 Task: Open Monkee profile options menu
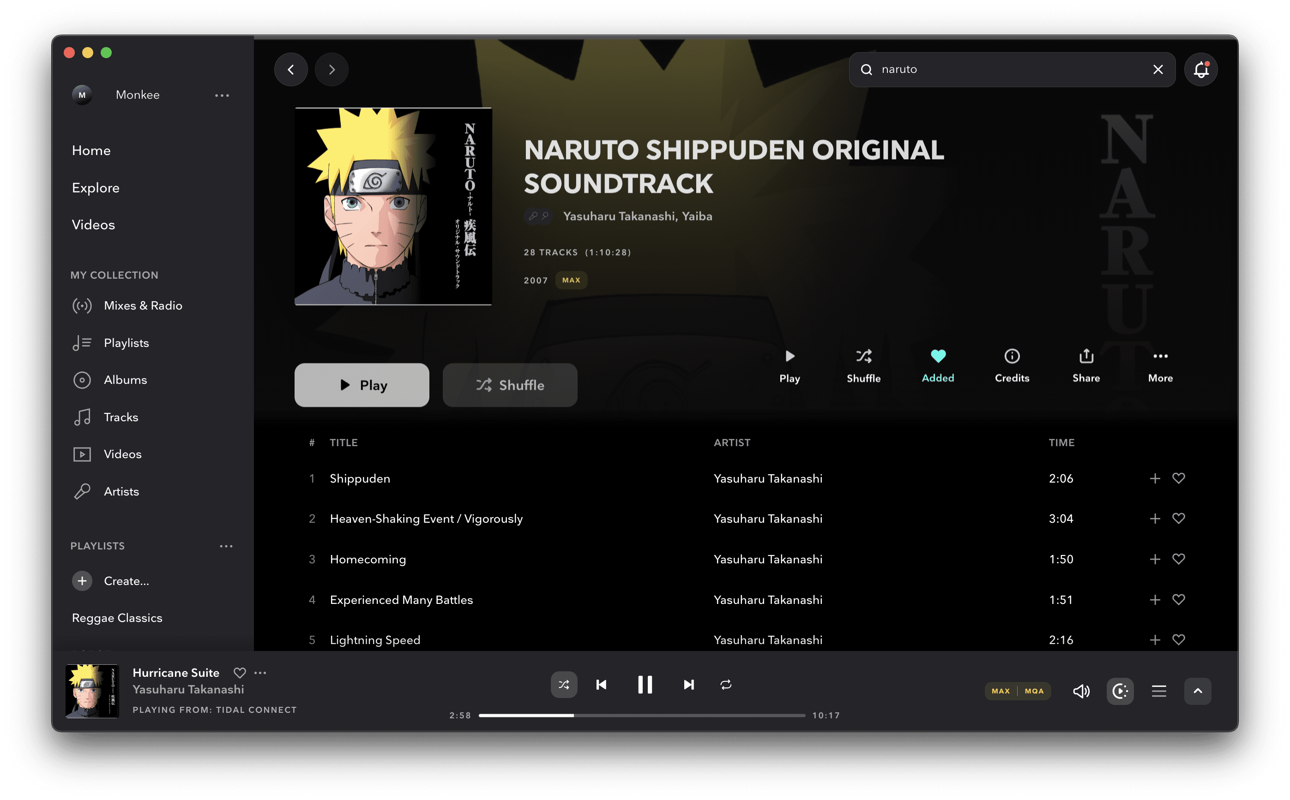pos(222,95)
